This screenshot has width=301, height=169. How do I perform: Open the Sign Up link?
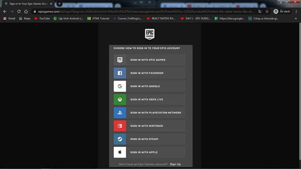pos(175,164)
